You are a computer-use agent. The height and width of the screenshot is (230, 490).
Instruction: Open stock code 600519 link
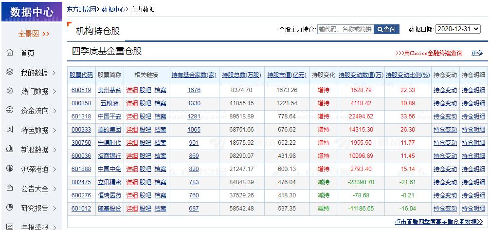(81, 90)
